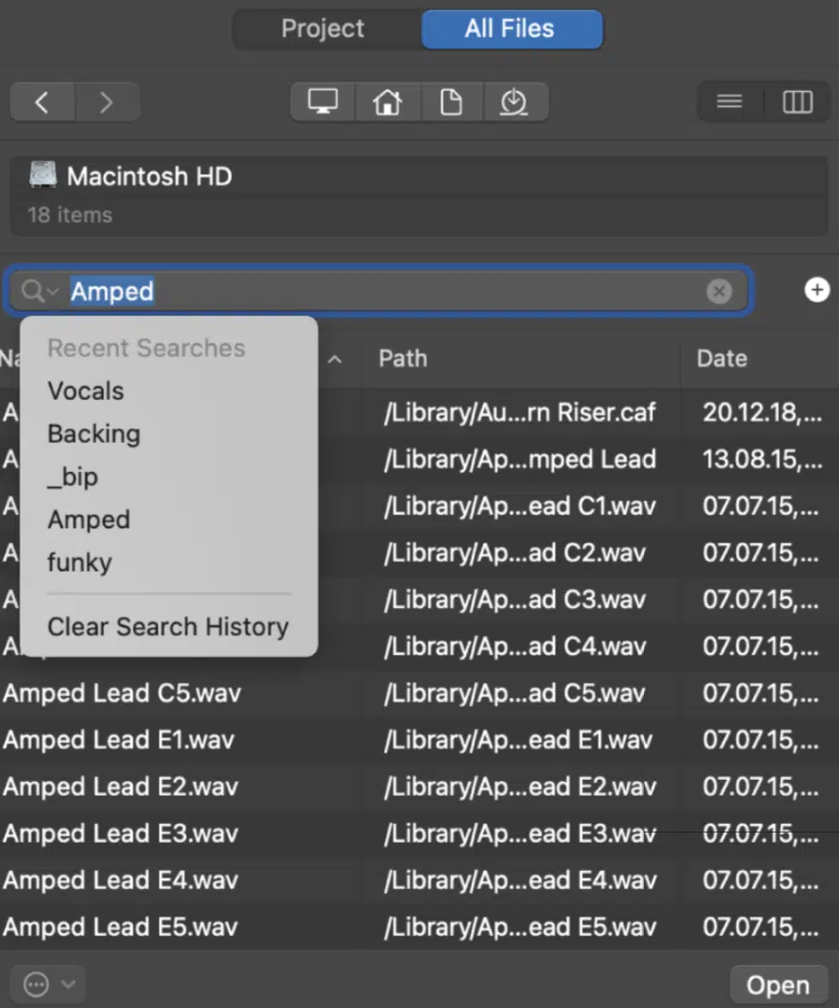
Task: Clear the search field with X icon
Action: [719, 291]
